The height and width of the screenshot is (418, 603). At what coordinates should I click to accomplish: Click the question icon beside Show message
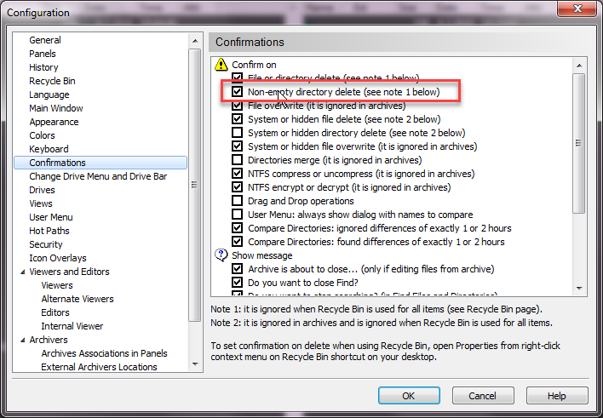tap(221, 255)
